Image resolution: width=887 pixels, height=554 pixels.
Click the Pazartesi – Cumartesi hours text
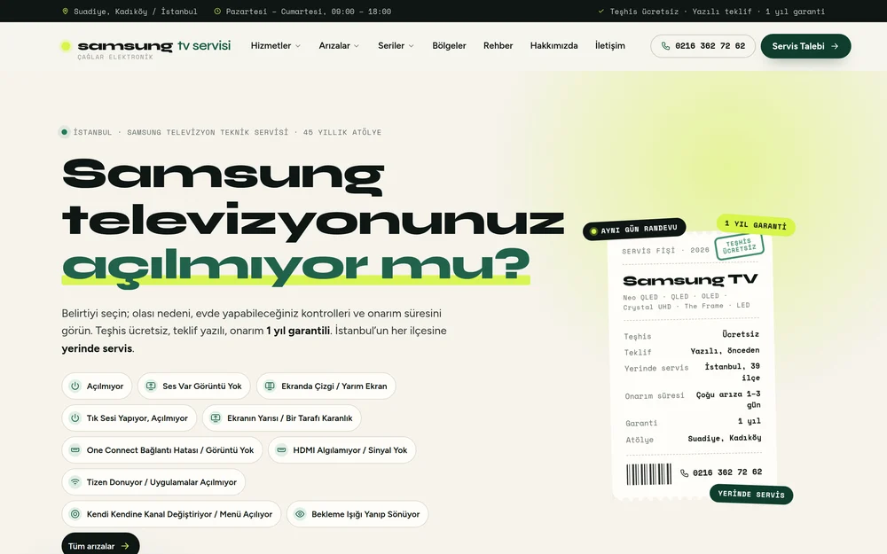[309, 12]
